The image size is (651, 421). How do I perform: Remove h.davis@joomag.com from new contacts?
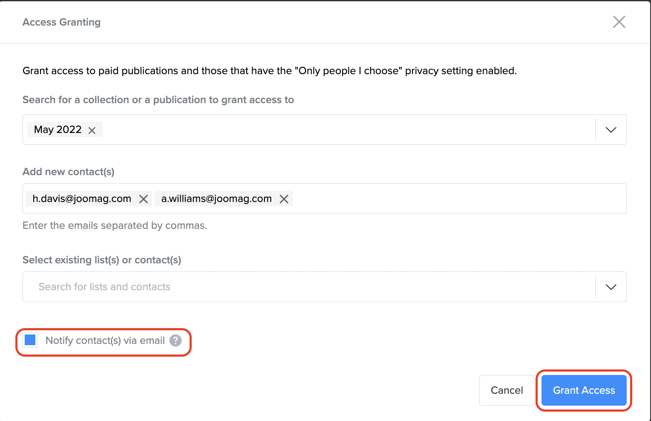tap(144, 199)
